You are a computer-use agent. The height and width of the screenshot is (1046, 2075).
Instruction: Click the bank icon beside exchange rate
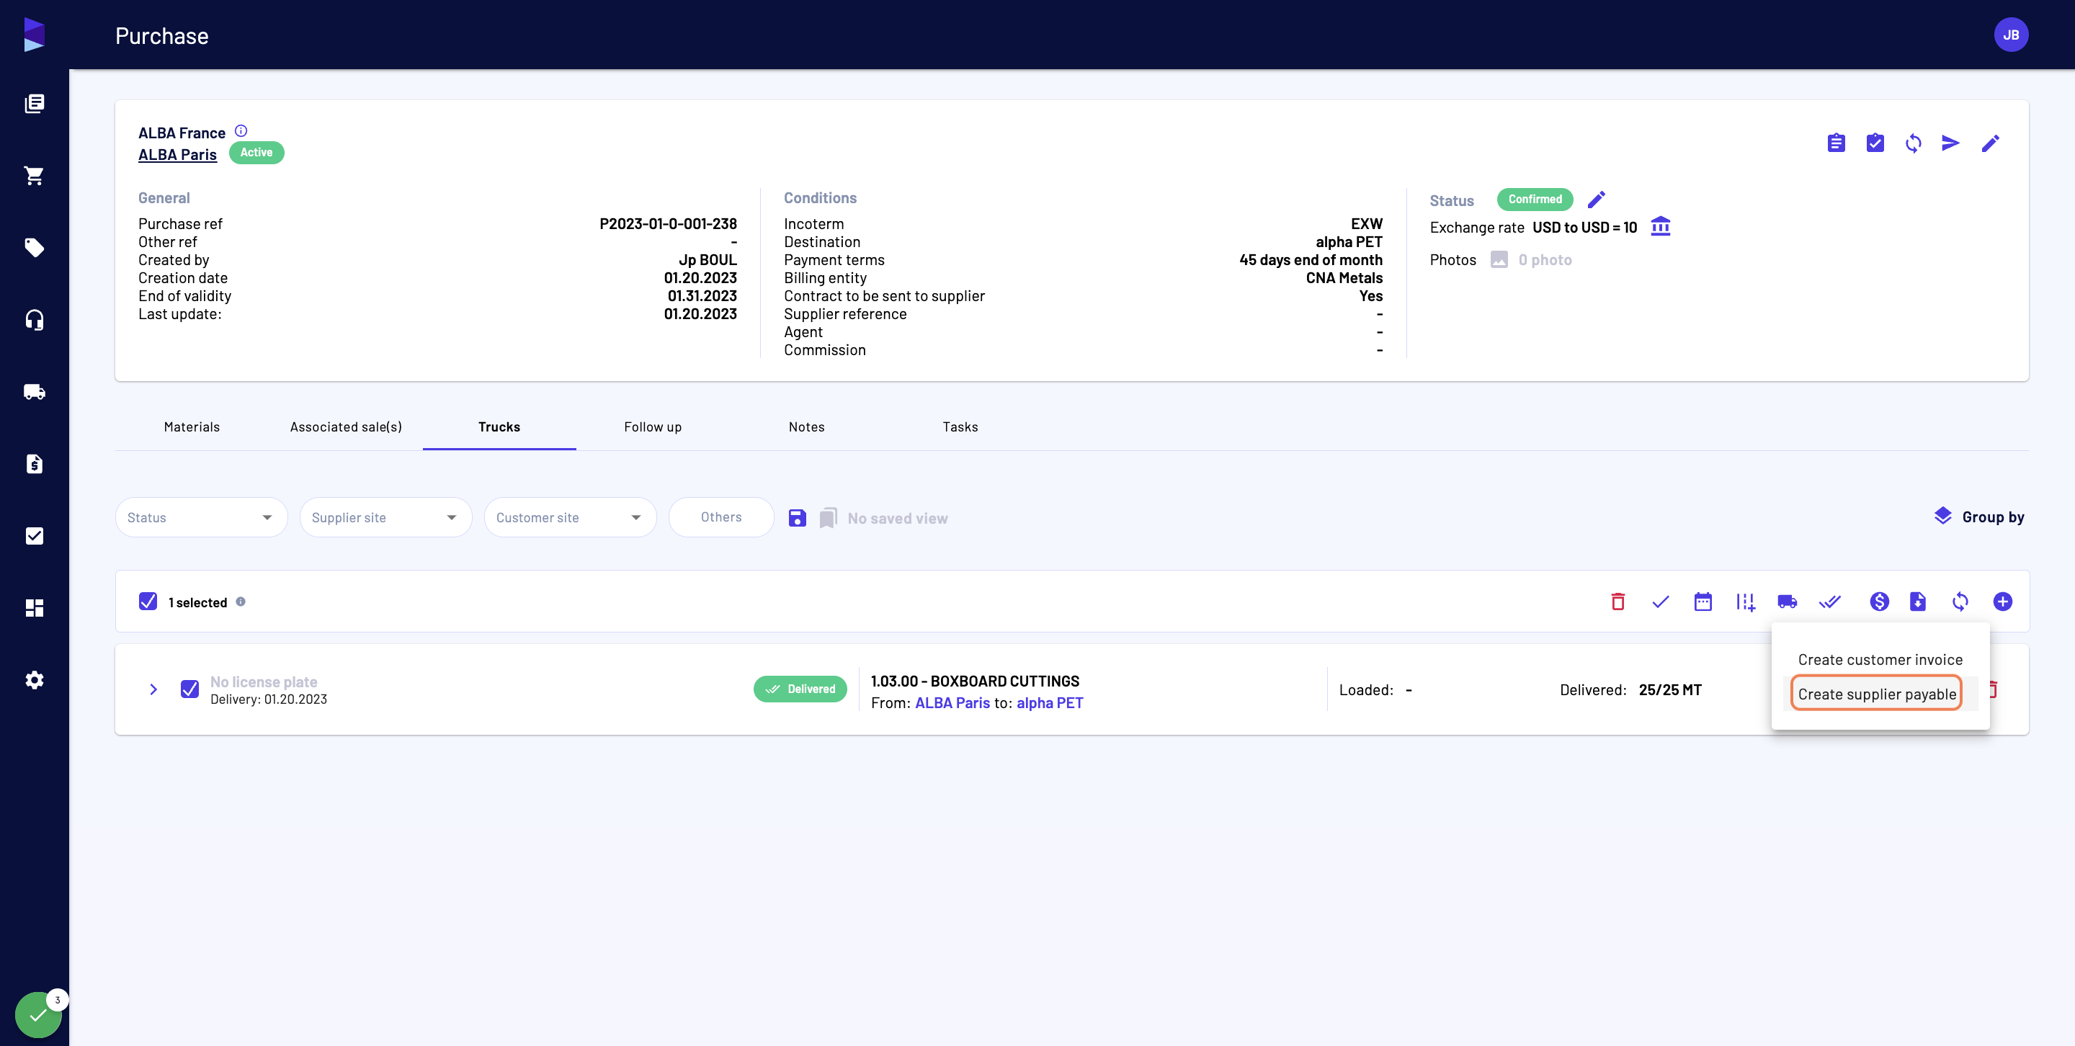1660,226
